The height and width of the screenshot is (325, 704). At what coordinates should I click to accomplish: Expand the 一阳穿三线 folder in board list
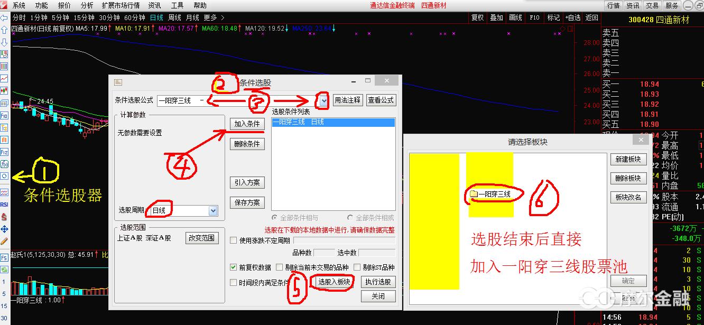click(x=492, y=193)
